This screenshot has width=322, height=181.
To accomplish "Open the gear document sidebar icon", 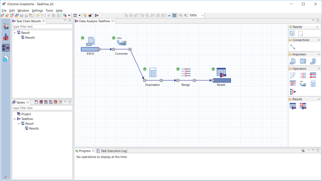I will click(x=6, y=59).
